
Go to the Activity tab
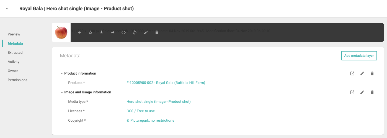point(14,62)
